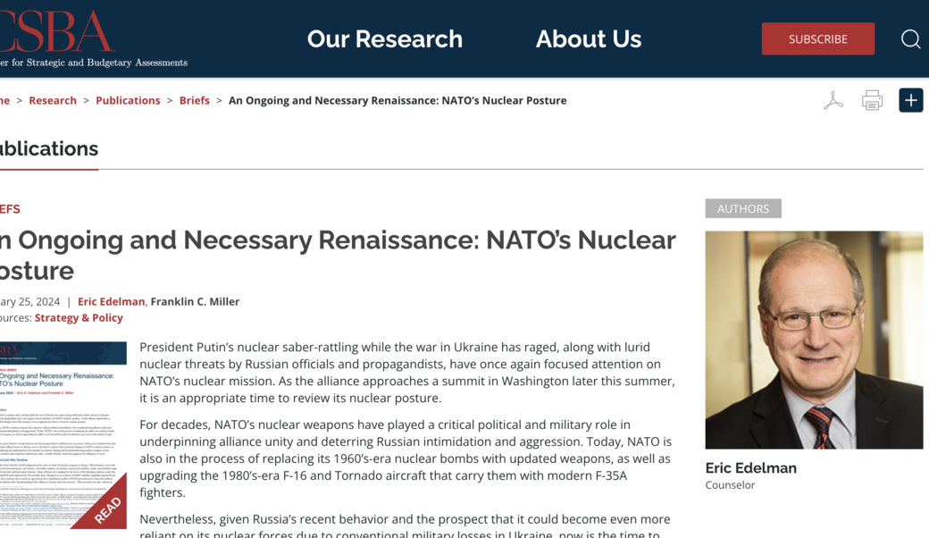Open the About Us menu
Screen dimensions: 929x538
point(588,39)
